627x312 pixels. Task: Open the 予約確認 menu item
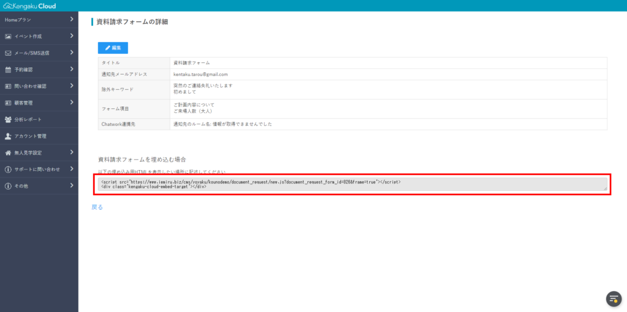point(39,70)
